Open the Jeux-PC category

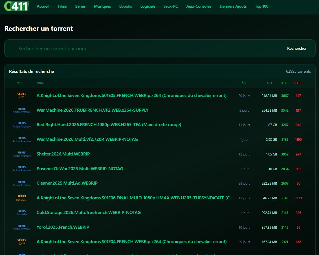pyautogui.click(x=171, y=6)
